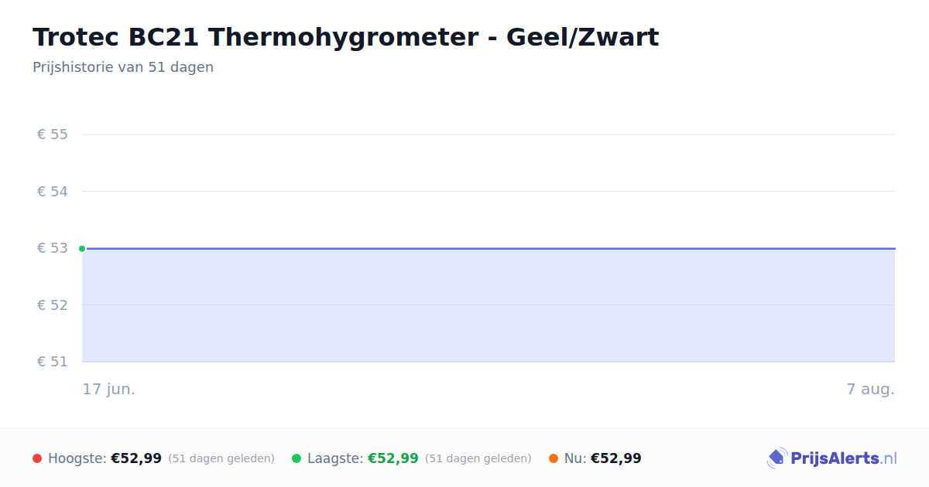This screenshot has height=487, width=929.
Task: Click the red Hoogste indicator dot
Action: (x=37, y=458)
